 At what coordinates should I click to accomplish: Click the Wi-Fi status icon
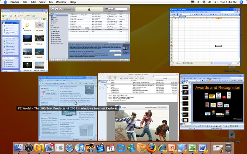pyautogui.click(x=204, y=2)
